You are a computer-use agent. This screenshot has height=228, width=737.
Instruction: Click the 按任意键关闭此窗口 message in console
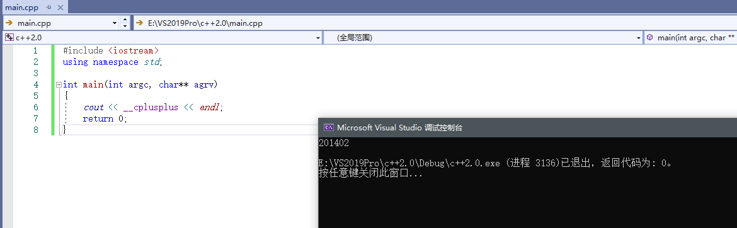pyautogui.click(x=370, y=173)
